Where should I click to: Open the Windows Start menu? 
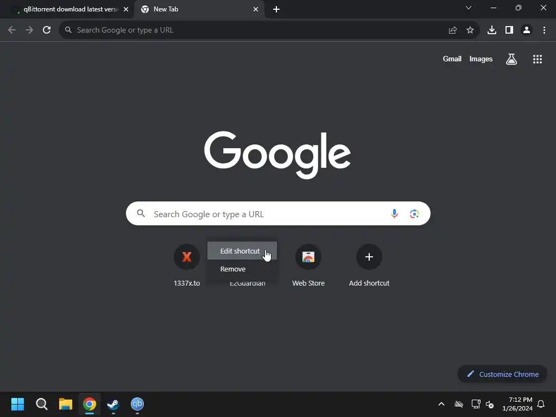point(17,404)
